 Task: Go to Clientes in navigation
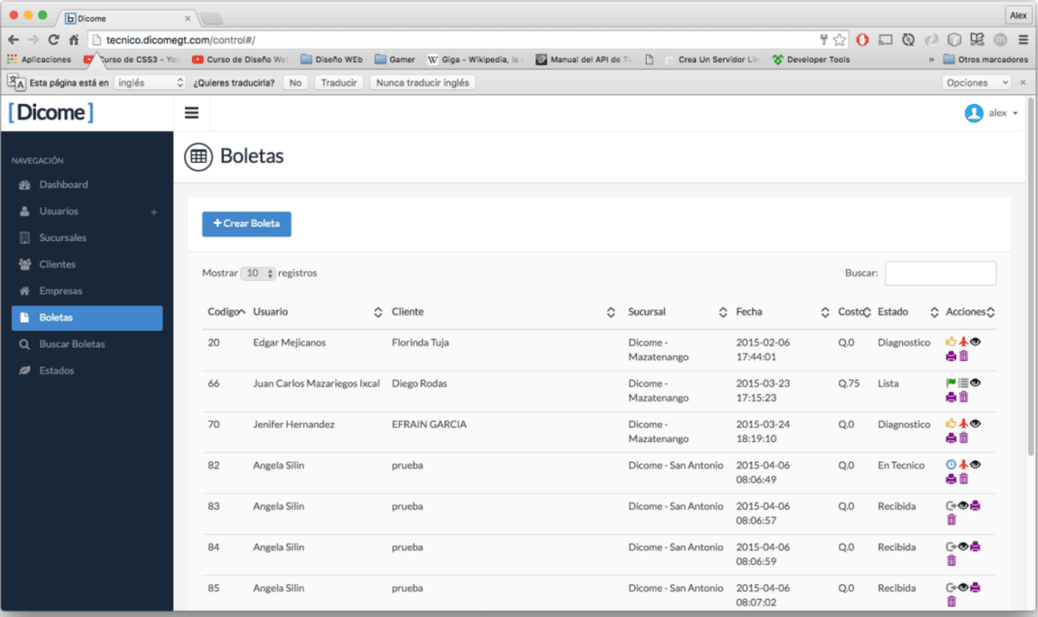[x=57, y=264]
